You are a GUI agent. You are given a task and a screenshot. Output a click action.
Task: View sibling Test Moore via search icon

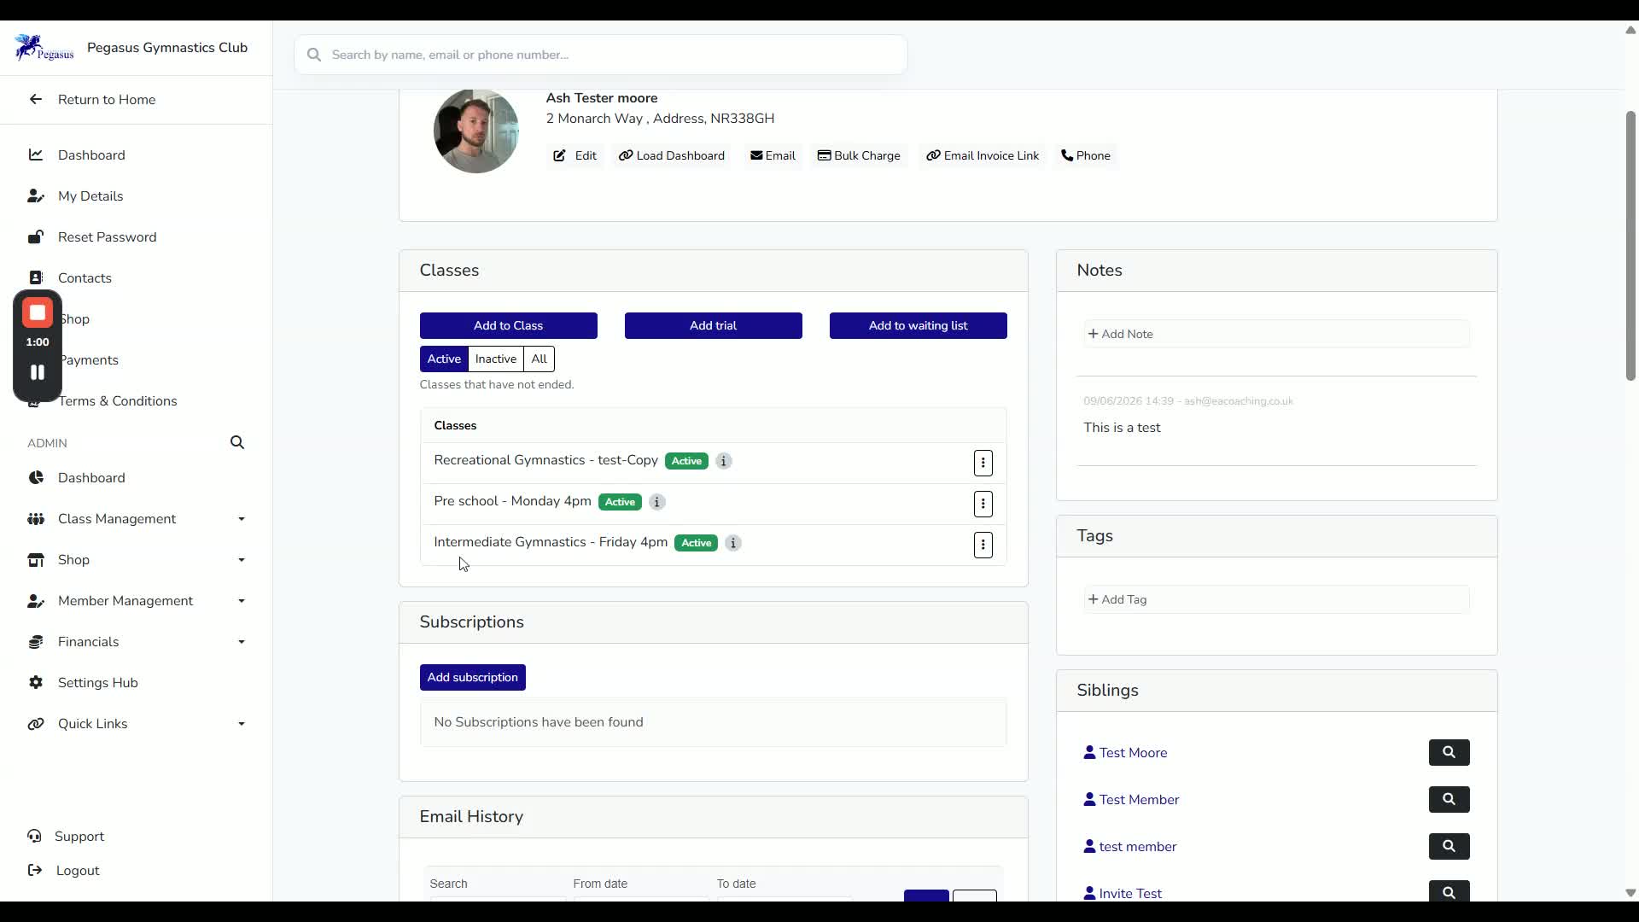click(x=1449, y=752)
